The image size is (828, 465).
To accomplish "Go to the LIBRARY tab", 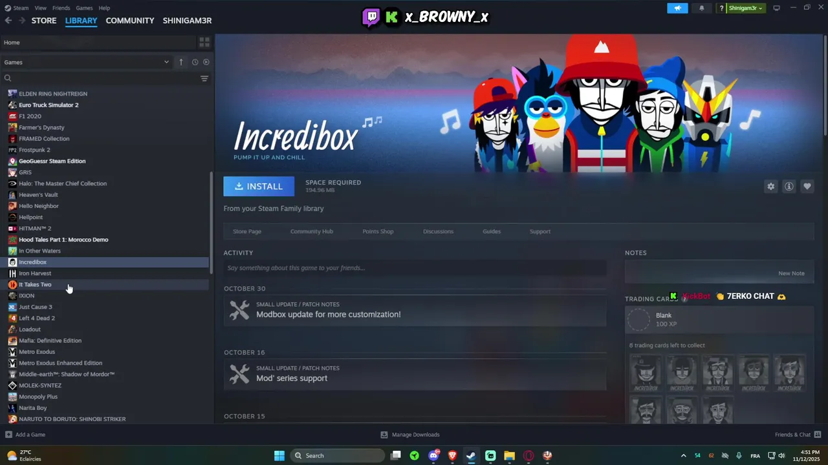I will pyautogui.click(x=81, y=21).
